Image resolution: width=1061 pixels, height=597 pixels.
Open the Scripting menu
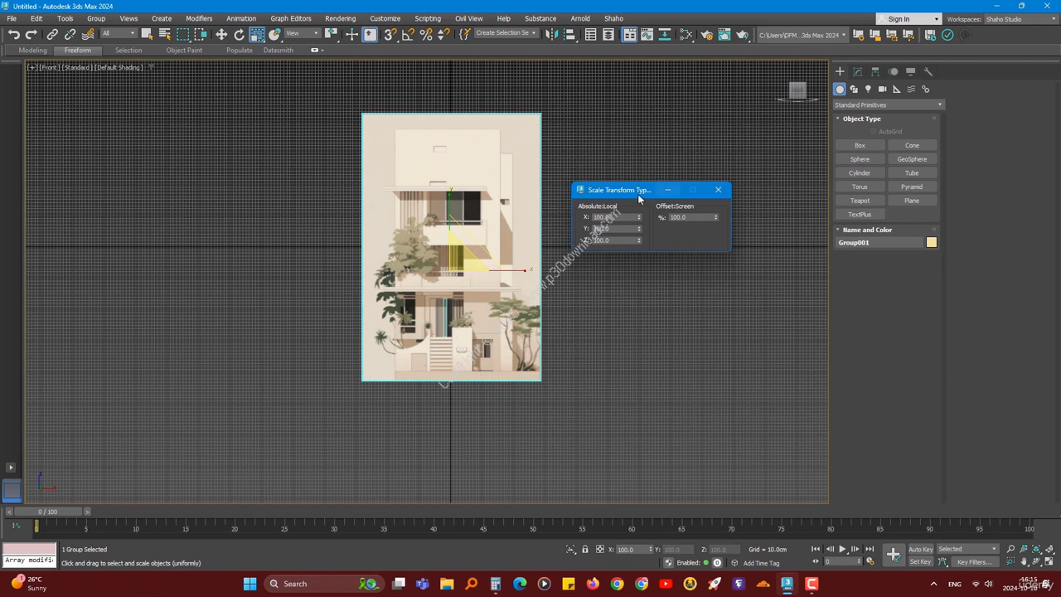tap(428, 18)
